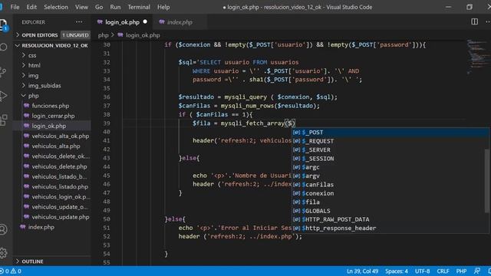
Task: Select $_SESSION suggestion in autocomplete
Action: (390, 159)
